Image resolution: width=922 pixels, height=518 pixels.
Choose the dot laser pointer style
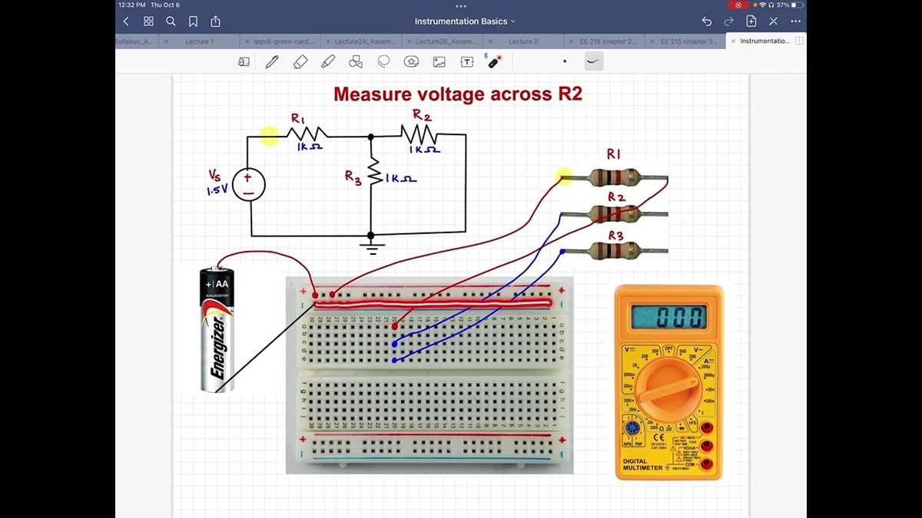565,61
